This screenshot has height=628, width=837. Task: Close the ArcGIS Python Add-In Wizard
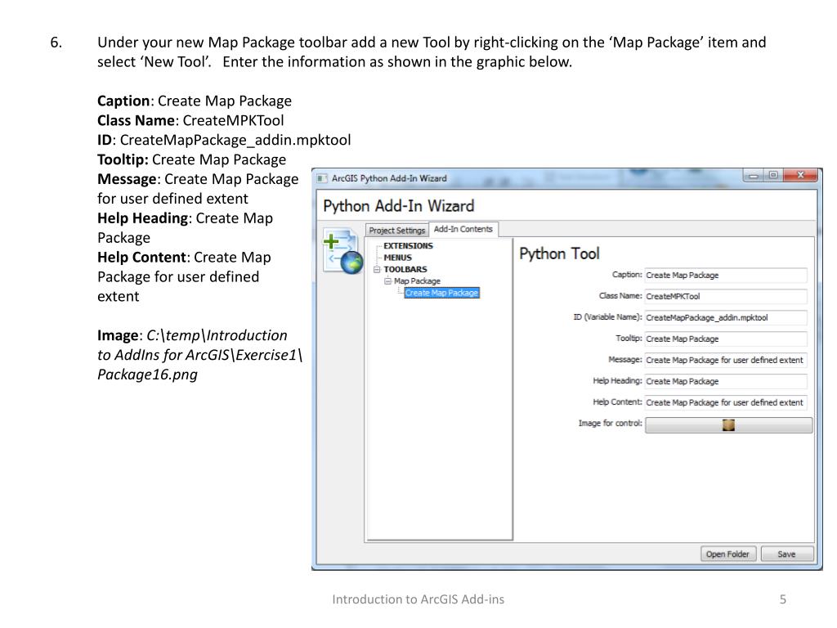(800, 176)
